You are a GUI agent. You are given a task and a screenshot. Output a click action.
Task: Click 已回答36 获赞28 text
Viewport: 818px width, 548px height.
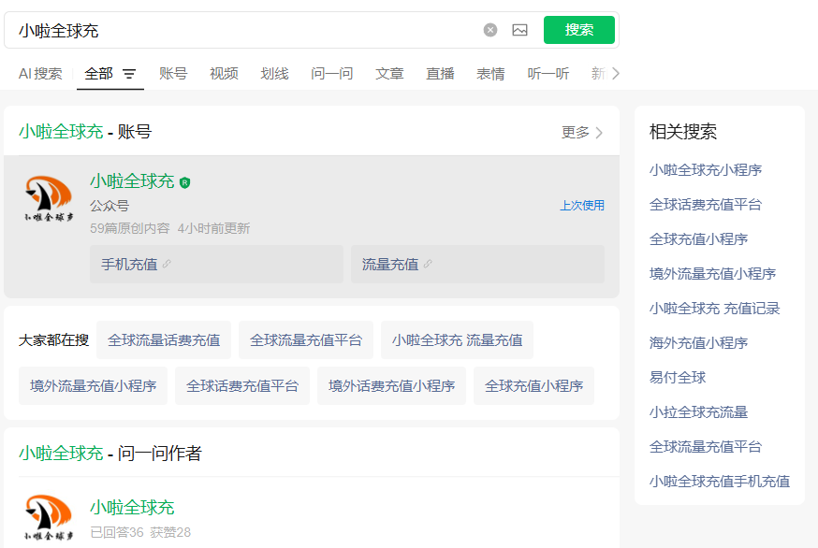140,532
